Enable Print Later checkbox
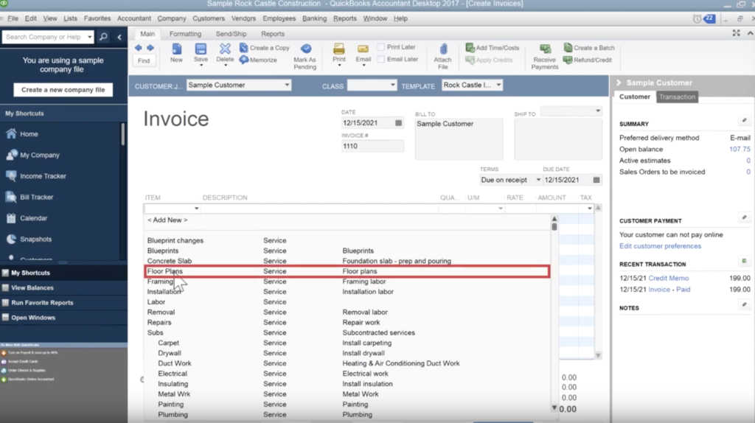Viewport: 755px width, 423px height. pos(381,47)
